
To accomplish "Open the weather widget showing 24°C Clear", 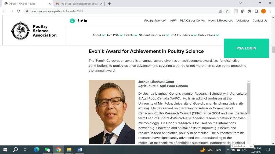I will pos(211,150).
